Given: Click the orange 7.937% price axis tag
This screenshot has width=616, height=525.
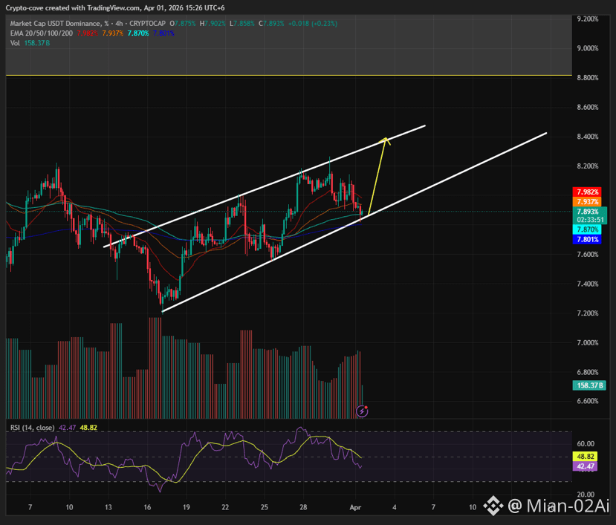Looking at the screenshot, I should pos(587,202).
